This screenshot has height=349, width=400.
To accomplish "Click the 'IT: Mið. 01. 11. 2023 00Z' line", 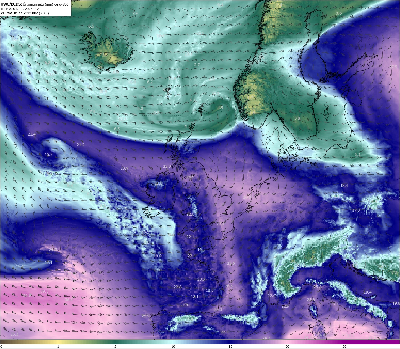I will 20,9.
